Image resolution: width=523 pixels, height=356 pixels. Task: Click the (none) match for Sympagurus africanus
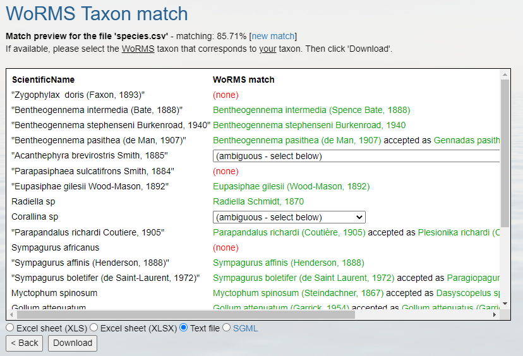pos(225,247)
